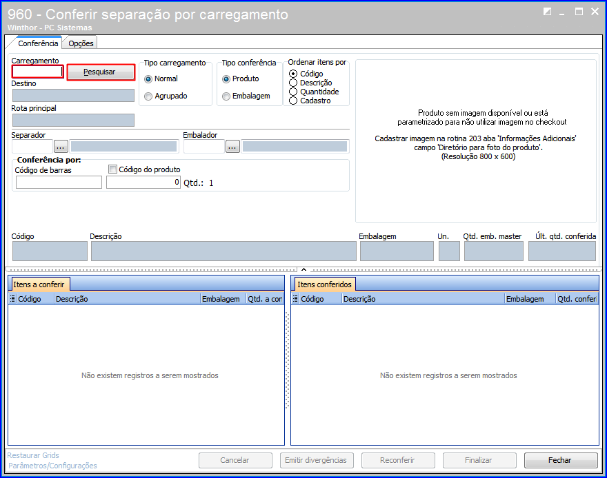Click the vertical splitter between grids
Viewport: 607px width, 478px height.
287,360
